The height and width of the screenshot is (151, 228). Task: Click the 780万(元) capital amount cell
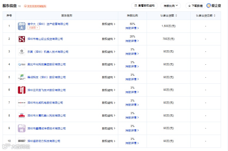tap(169, 39)
